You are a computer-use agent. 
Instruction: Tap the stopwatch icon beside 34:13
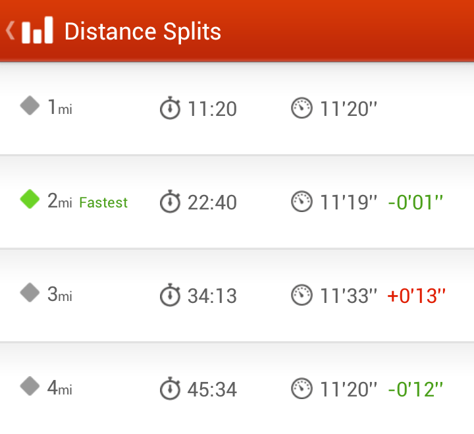[x=170, y=295]
